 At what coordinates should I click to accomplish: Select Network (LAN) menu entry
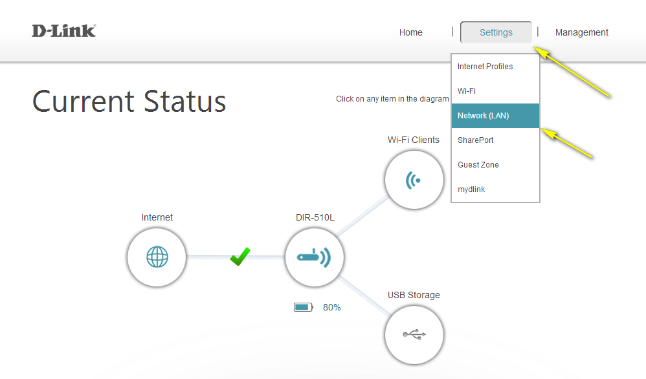point(483,116)
